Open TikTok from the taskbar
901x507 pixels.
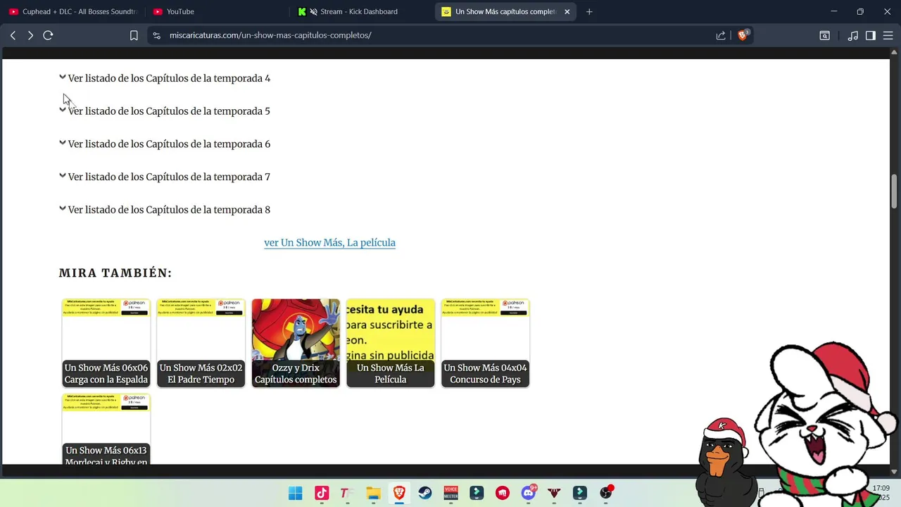tap(322, 493)
